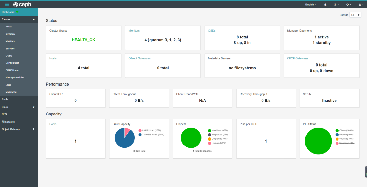
Task: Toggle the Healthy objects legend swatch
Action: tap(209, 131)
